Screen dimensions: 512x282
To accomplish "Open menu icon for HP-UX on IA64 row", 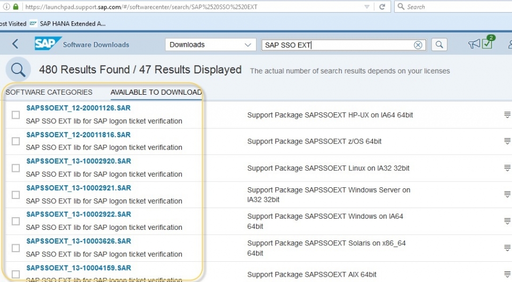I will (x=507, y=114).
